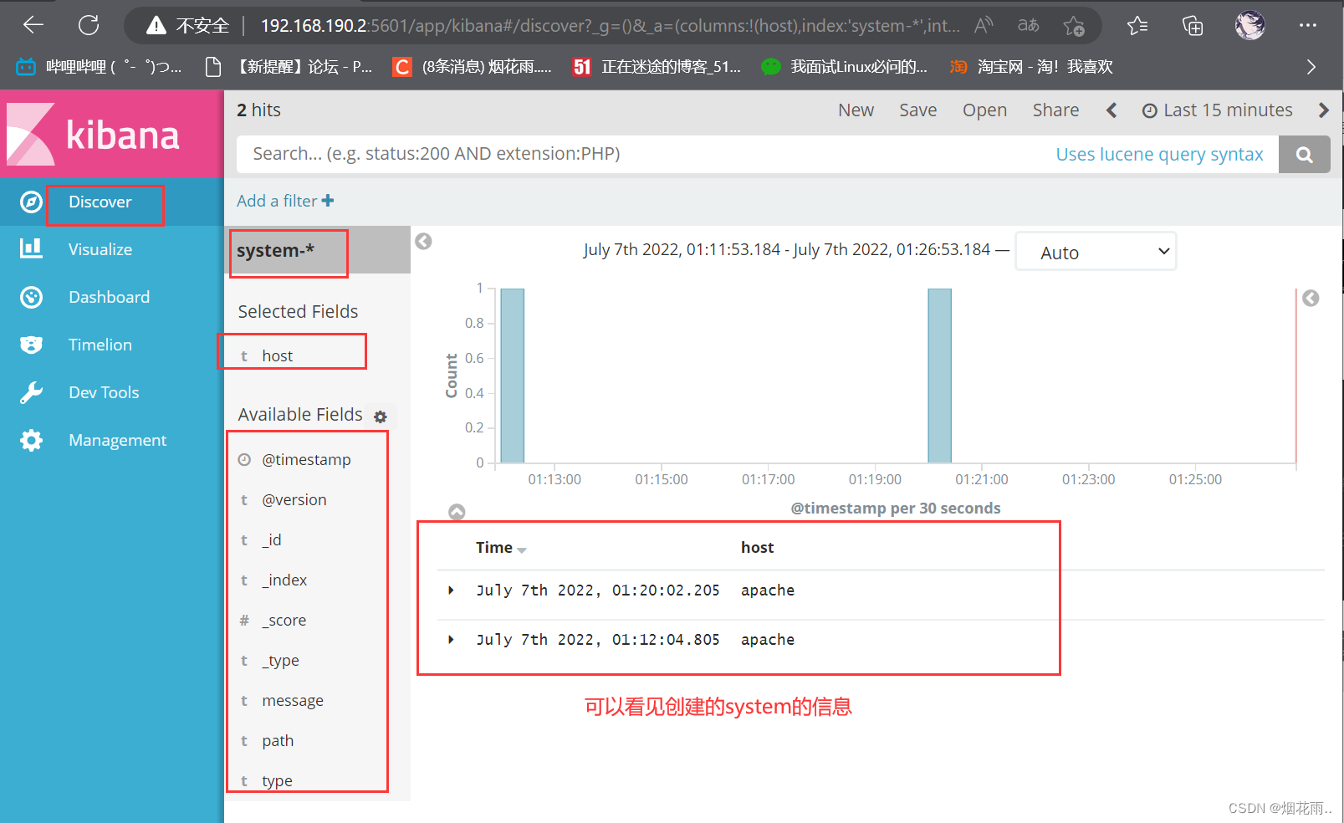Click the not-secure warning icon
Viewport: 1344px width, 823px height.
coord(156,26)
